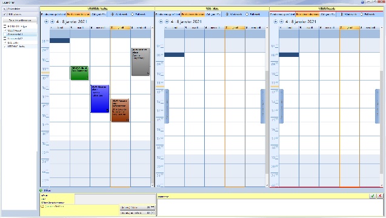386x218 pixels.
Task: Go to next week in left calendar
Action: coord(52,22)
